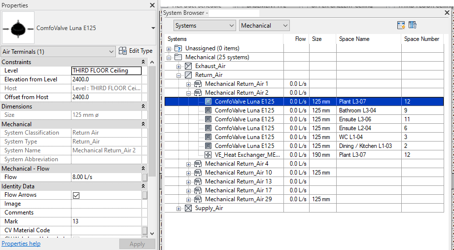This screenshot has width=454, height=250.
Task: Select ComfoValve Luna E125 in Bathroom L3-04
Action: (x=304, y=110)
